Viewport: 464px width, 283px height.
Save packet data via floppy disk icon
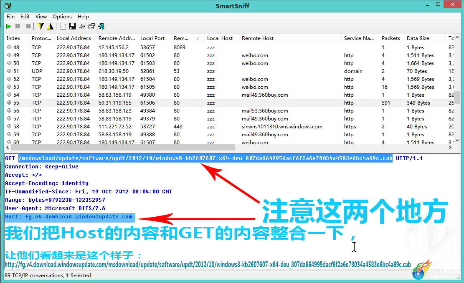pyautogui.click(x=73, y=27)
